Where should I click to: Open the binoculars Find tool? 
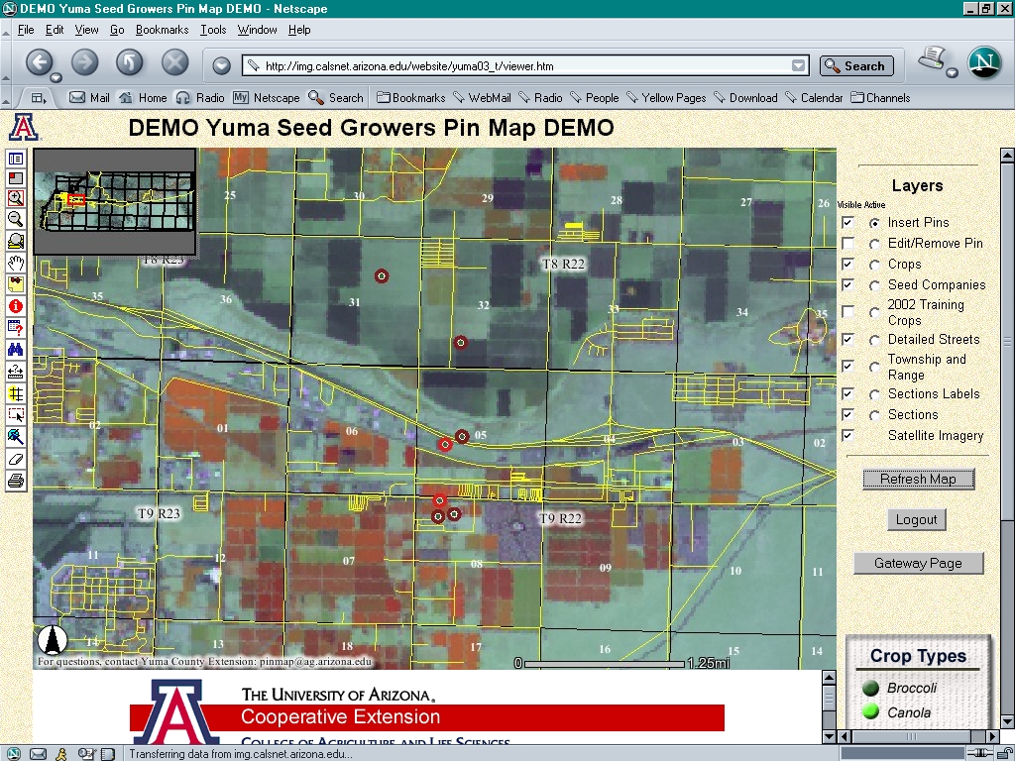click(x=16, y=349)
